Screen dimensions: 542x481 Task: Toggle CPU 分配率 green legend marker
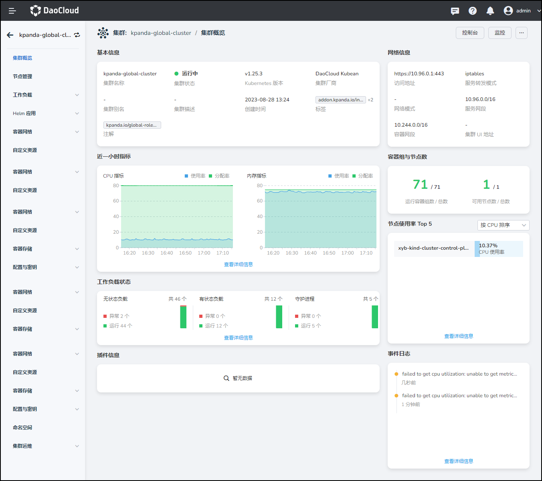(x=210, y=176)
